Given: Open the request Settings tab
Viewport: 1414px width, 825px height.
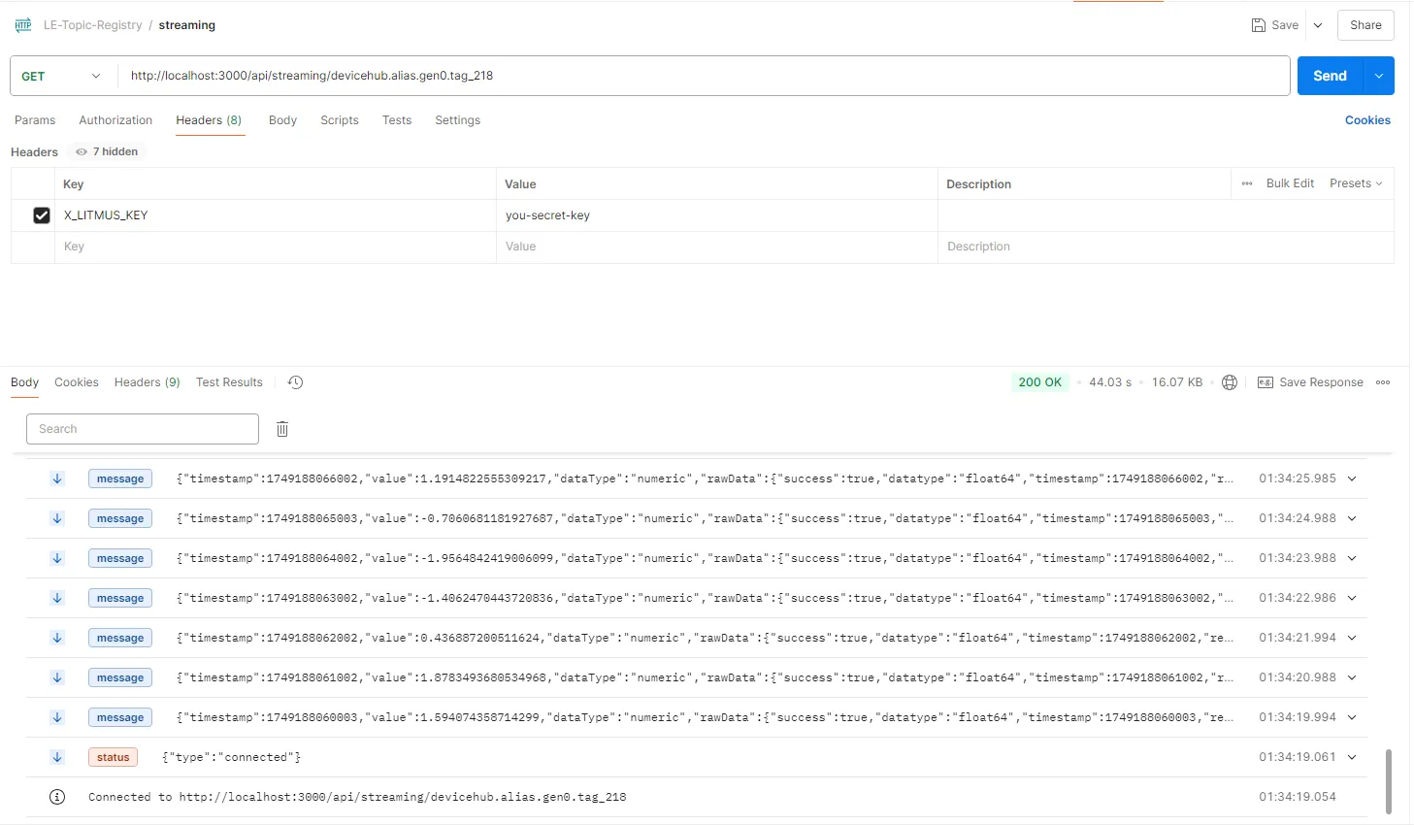Looking at the screenshot, I should tap(457, 120).
